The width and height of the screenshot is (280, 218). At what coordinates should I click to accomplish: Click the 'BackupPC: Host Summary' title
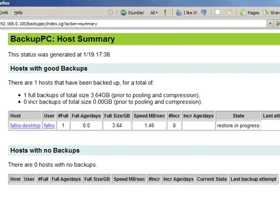[63, 39]
